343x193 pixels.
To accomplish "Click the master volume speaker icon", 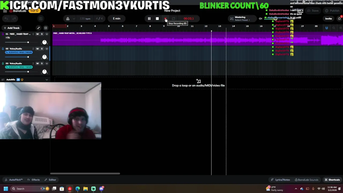I will tap(260, 18).
